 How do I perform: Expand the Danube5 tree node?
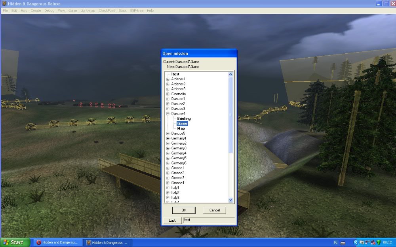click(168, 134)
